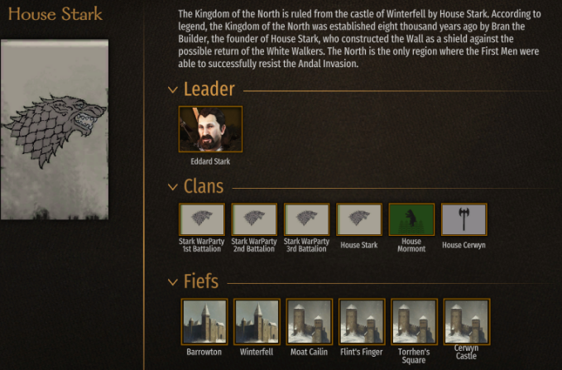The image size is (562, 370).
Task: Open House Cerwyn axe banner
Action: click(464, 219)
